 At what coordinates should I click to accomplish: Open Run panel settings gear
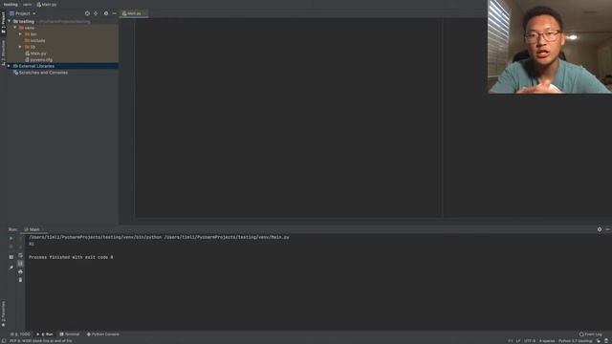click(x=600, y=229)
